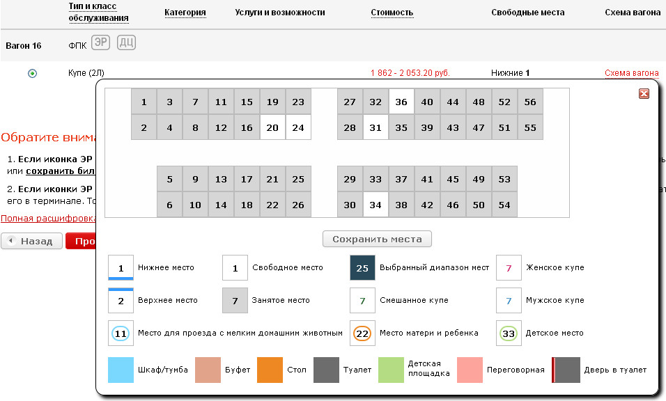Open the Полная расшифровка link
The width and height of the screenshot is (666, 401).
click(47, 218)
